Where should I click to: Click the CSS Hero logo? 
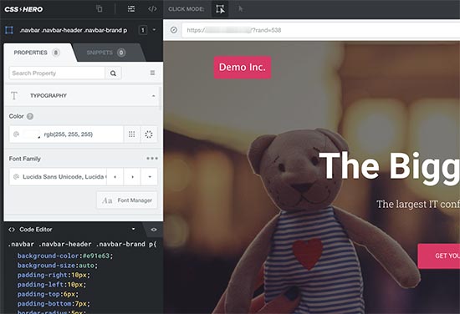tap(23, 9)
